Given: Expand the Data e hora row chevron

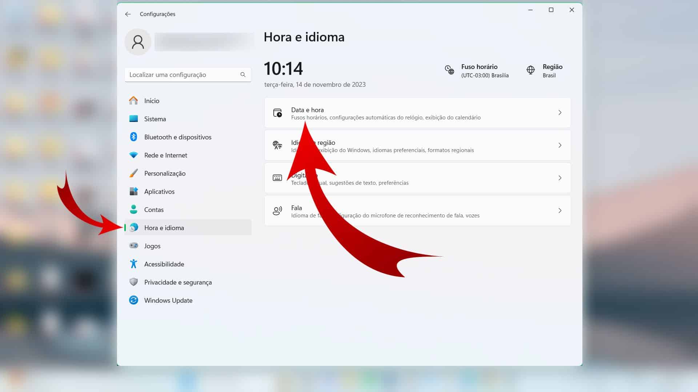Looking at the screenshot, I should point(560,113).
